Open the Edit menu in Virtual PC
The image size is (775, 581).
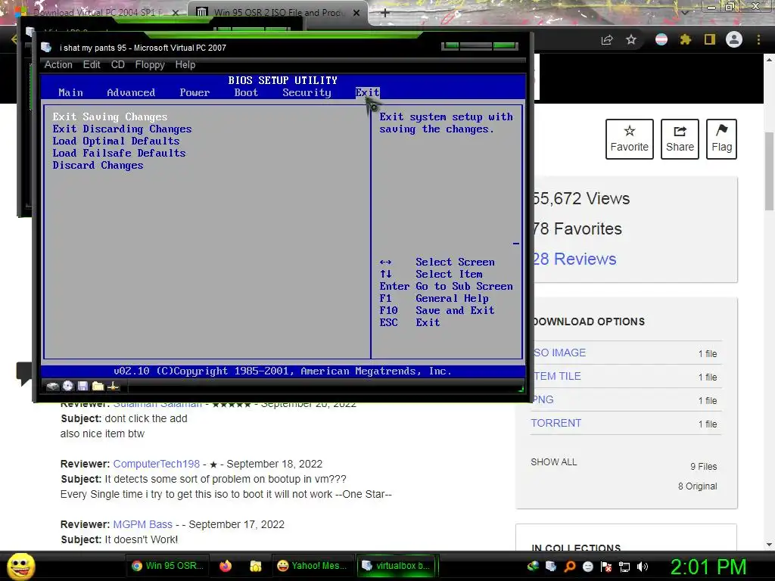pos(92,65)
